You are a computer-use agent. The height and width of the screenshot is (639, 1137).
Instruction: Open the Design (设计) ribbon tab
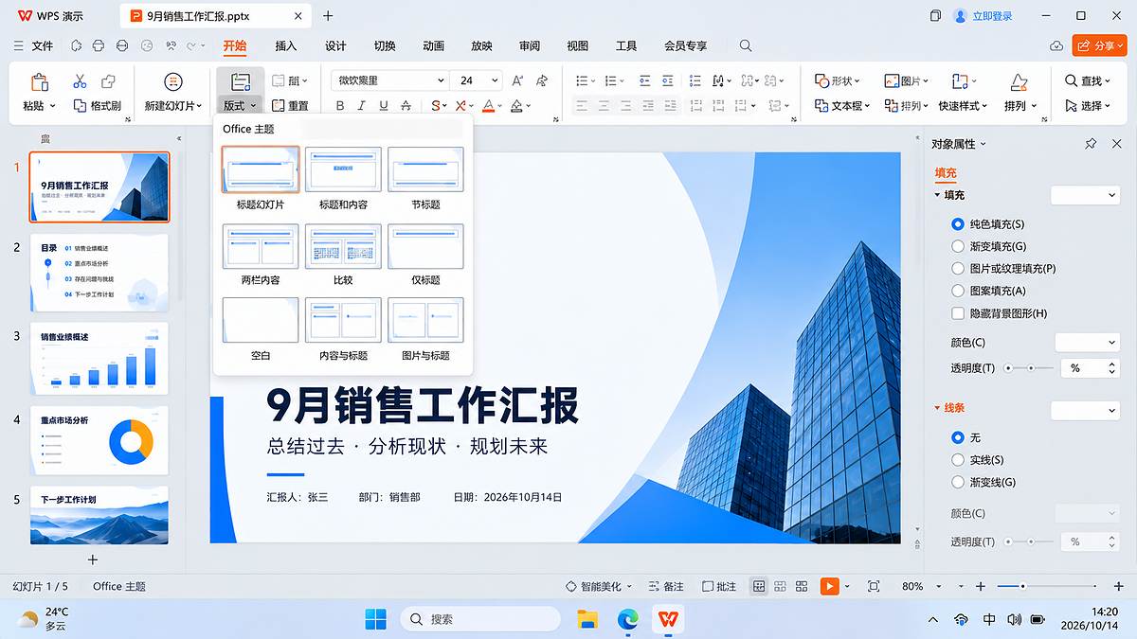click(335, 45)
